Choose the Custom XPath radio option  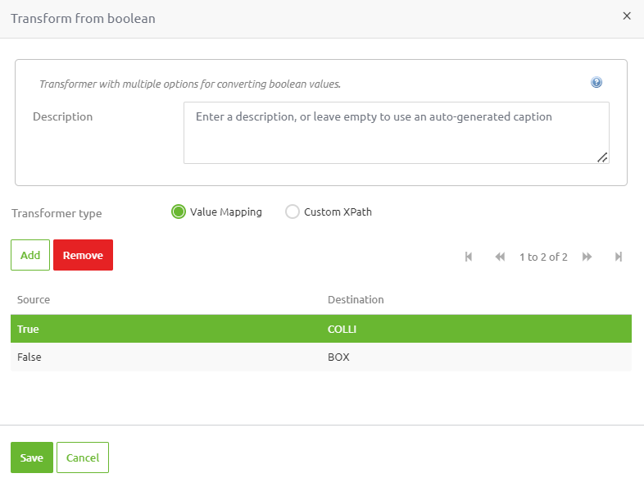point(293,212)
